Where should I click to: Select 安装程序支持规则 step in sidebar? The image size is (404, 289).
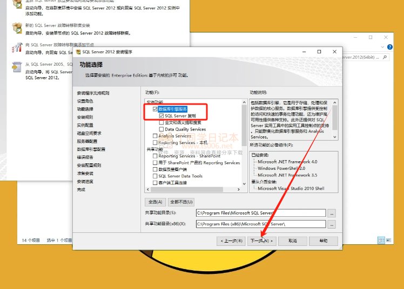pyautogui.click(x=93, y=93)
